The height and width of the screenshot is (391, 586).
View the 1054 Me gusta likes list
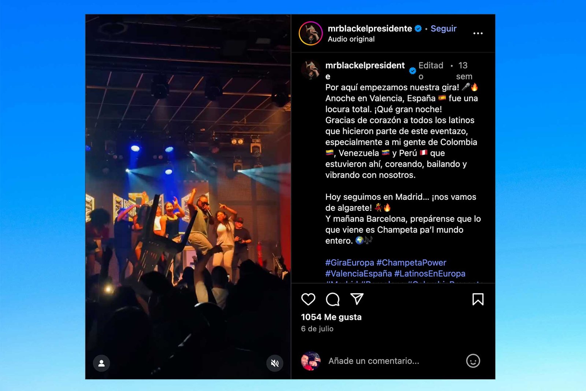click(x=331, y=317)
